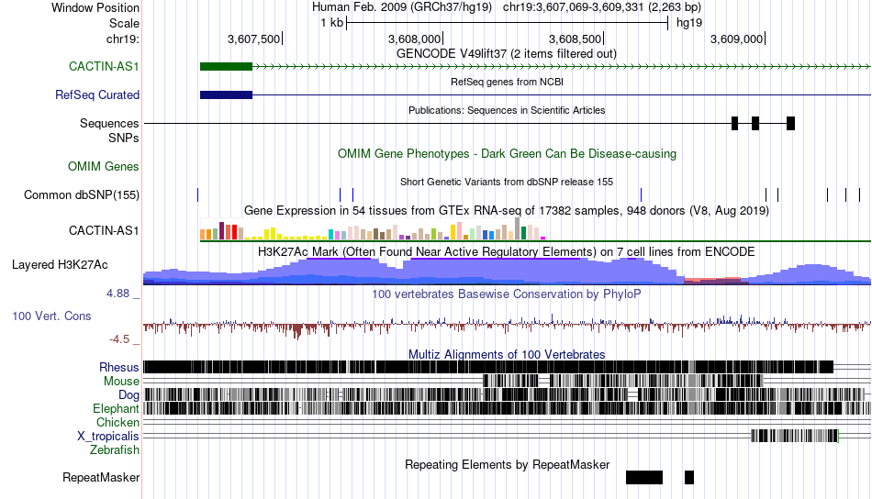Click the small RepeatMasker repeat block

(x=689, y=477)
